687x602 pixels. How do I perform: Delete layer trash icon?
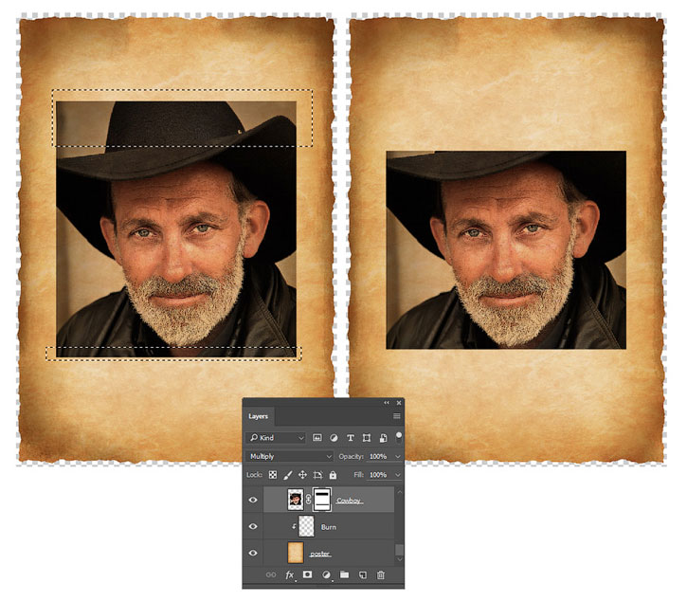(381, 575)
